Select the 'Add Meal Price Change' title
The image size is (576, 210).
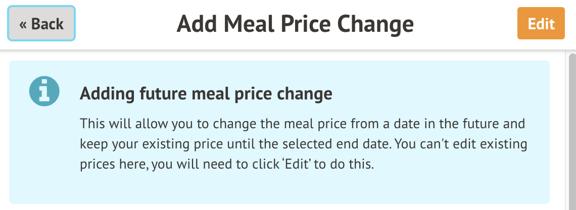click(x=295, y=24)
